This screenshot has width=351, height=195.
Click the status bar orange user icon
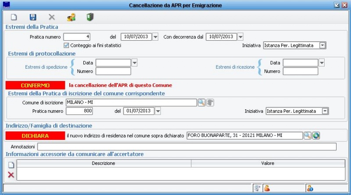tap(267, 188)
